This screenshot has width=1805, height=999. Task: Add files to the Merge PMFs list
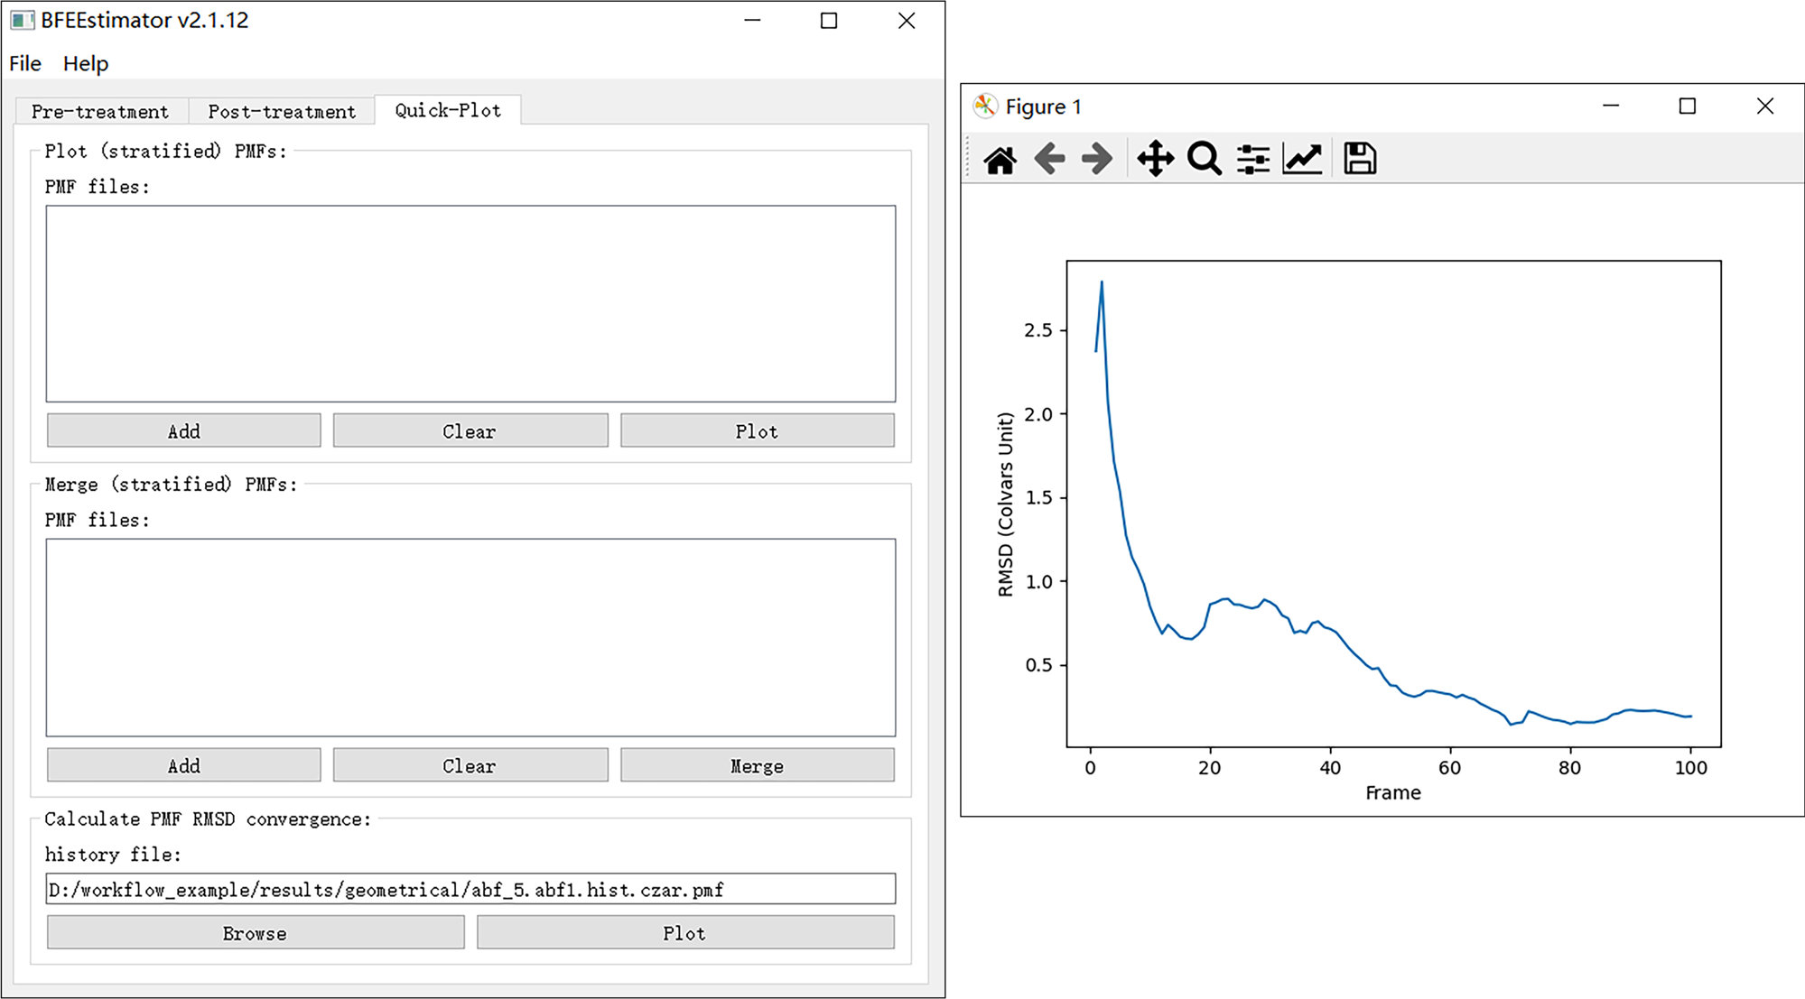point(184,765)
